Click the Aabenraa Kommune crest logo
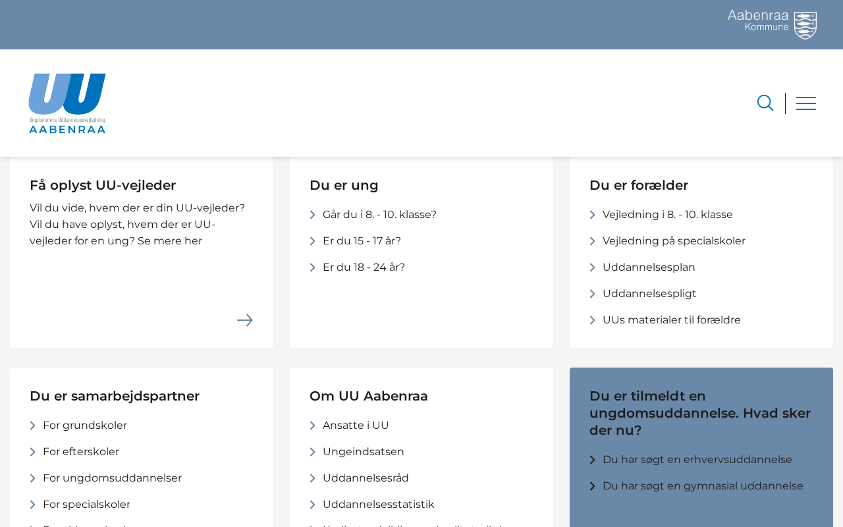This screenshot has height=527, width=843. point(772,24)
